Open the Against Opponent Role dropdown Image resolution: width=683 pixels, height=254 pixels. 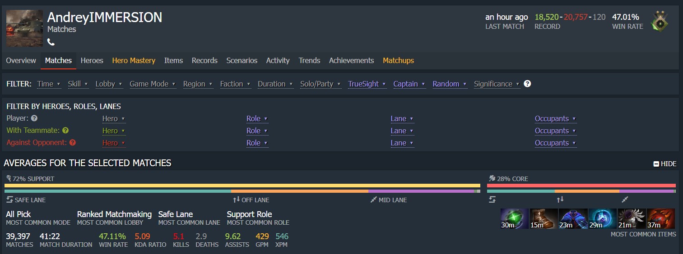[x=257, y=143]
